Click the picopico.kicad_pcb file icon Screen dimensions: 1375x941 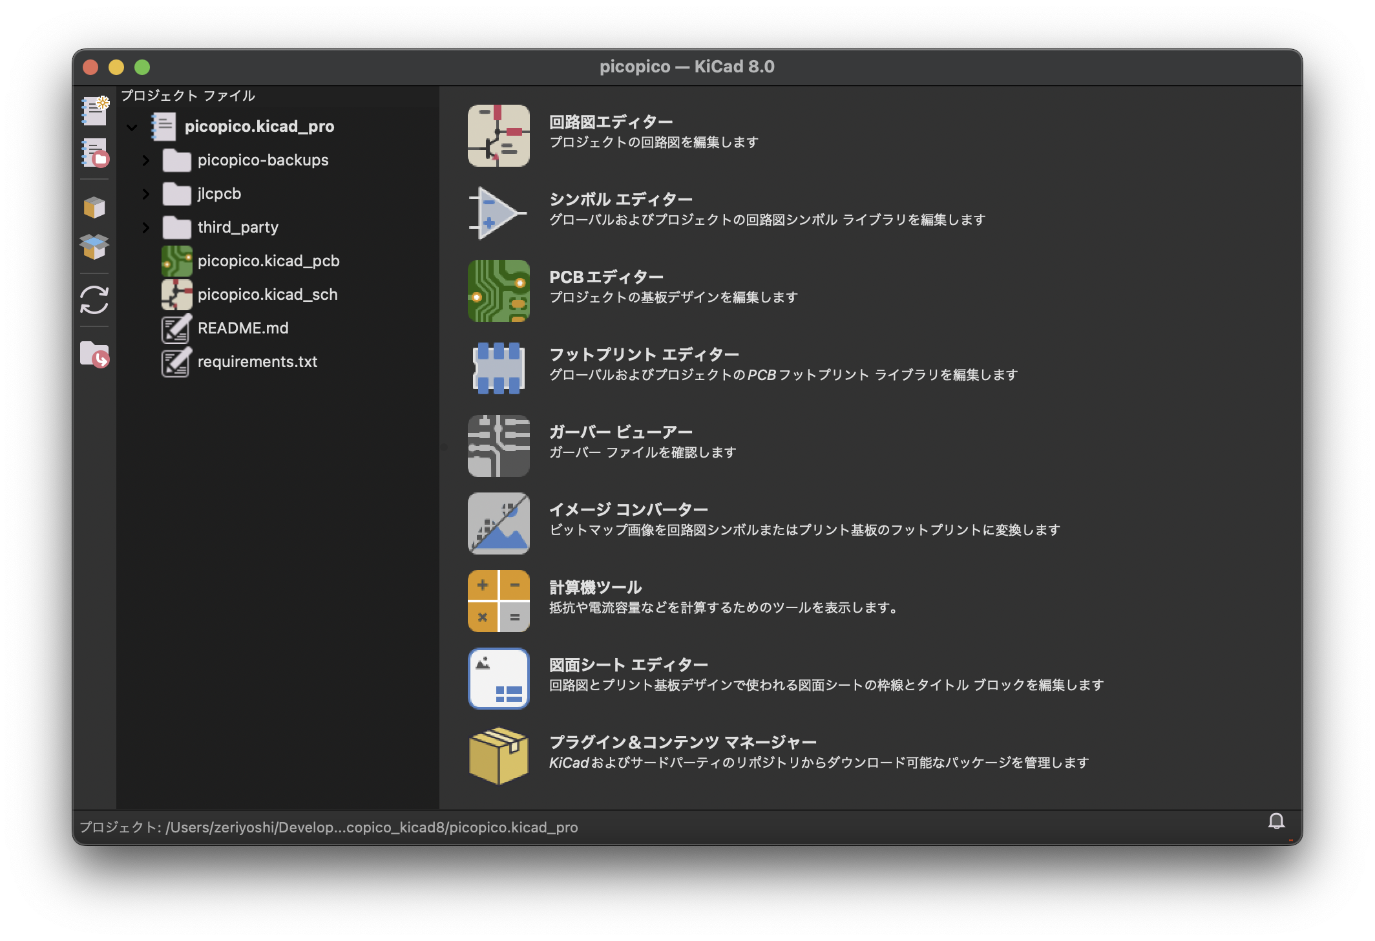177,261
